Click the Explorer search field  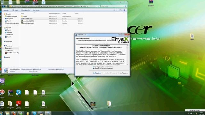[113, 6]
